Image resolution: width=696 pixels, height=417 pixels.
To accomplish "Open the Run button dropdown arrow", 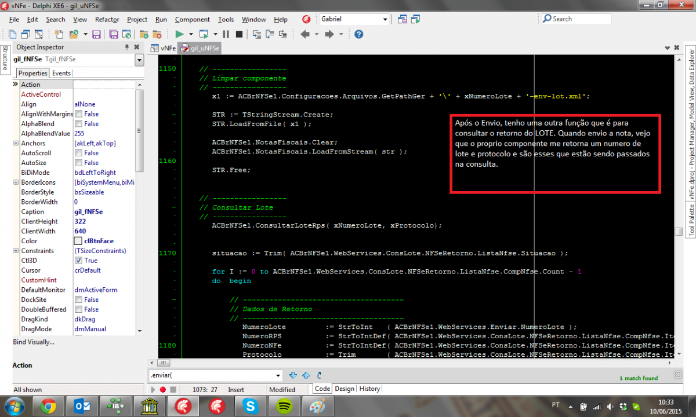I will click(x=191, y=34).
